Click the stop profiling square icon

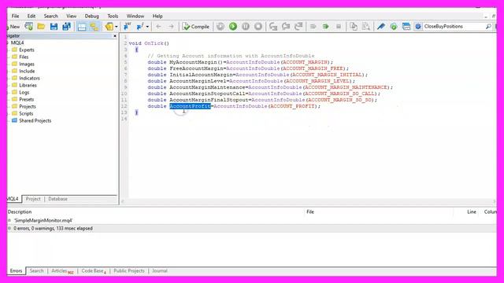(339, 26)
